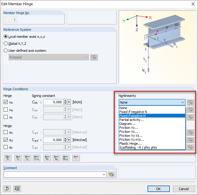Screen dimensions: 198x195
Task: Uncheck the ux hinge checkbox
Action: 6,102
